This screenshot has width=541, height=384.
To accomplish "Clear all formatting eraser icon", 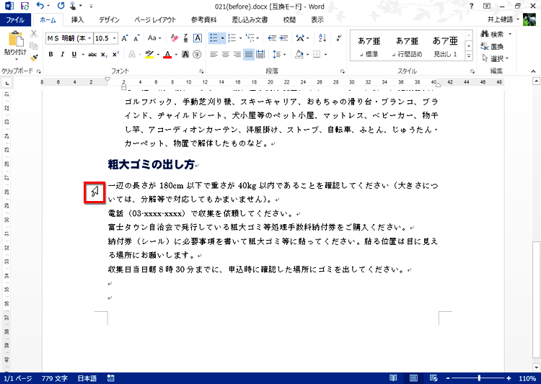I will [x=175, y=38].
